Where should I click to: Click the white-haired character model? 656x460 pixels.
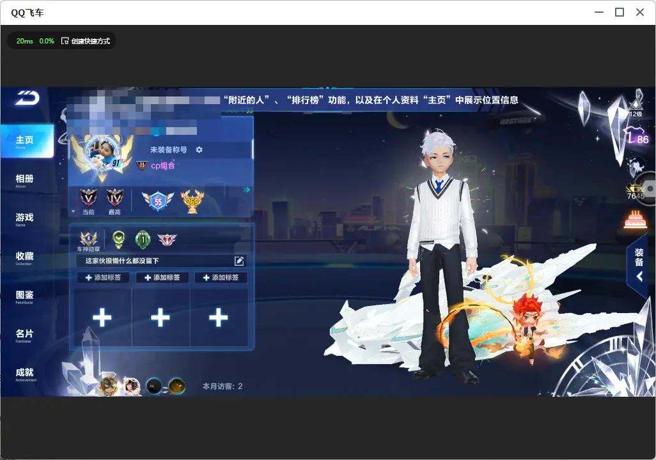tap(443, 255)
